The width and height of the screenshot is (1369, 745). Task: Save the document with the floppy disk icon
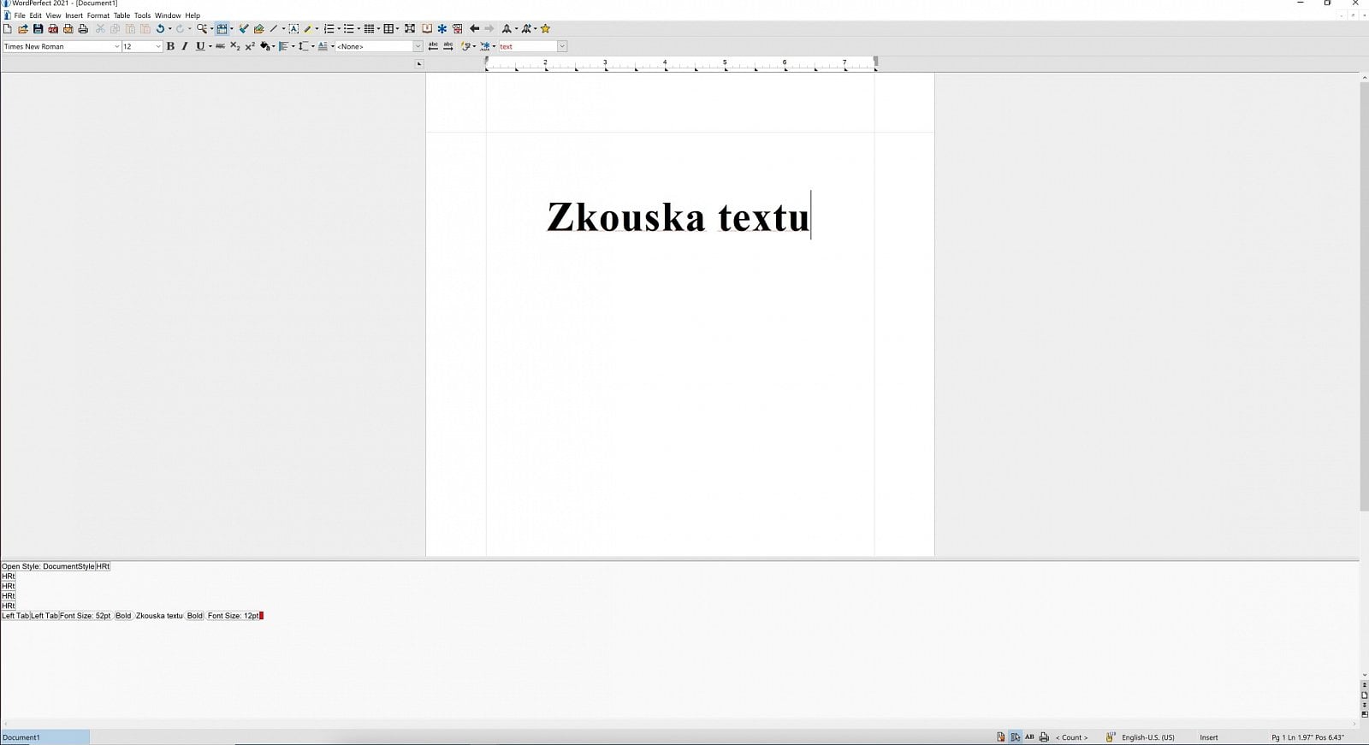pyautogui.click(x=38, y=28)
